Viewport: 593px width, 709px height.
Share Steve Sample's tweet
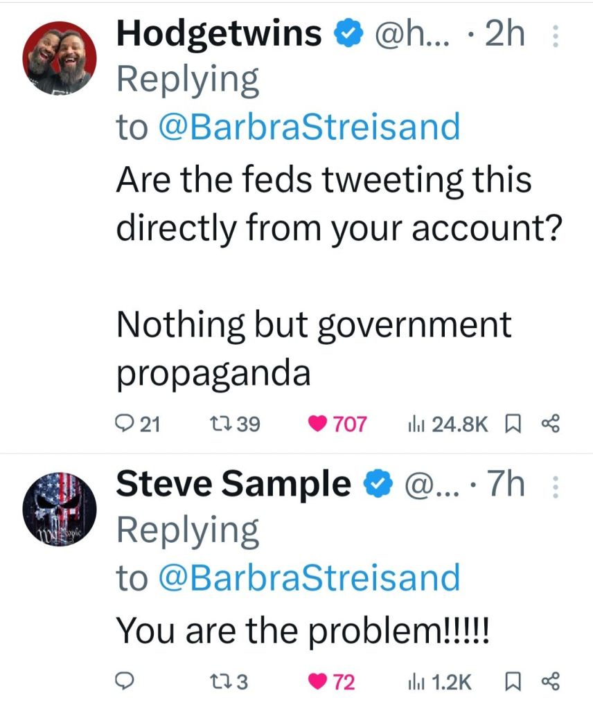pyautogui.click(x=550, y=682)
